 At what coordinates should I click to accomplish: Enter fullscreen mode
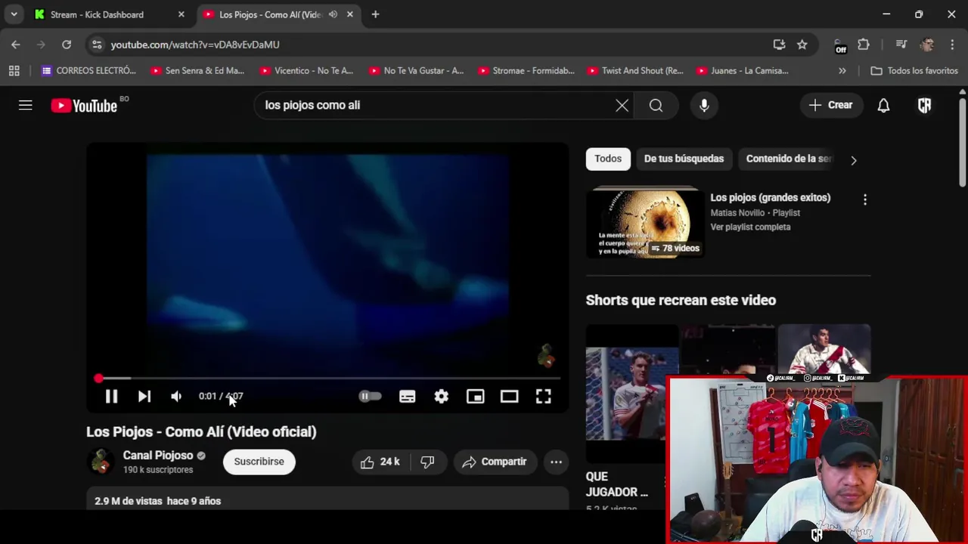coord(543,396)
